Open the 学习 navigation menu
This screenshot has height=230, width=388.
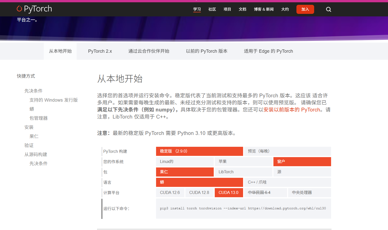197,9
